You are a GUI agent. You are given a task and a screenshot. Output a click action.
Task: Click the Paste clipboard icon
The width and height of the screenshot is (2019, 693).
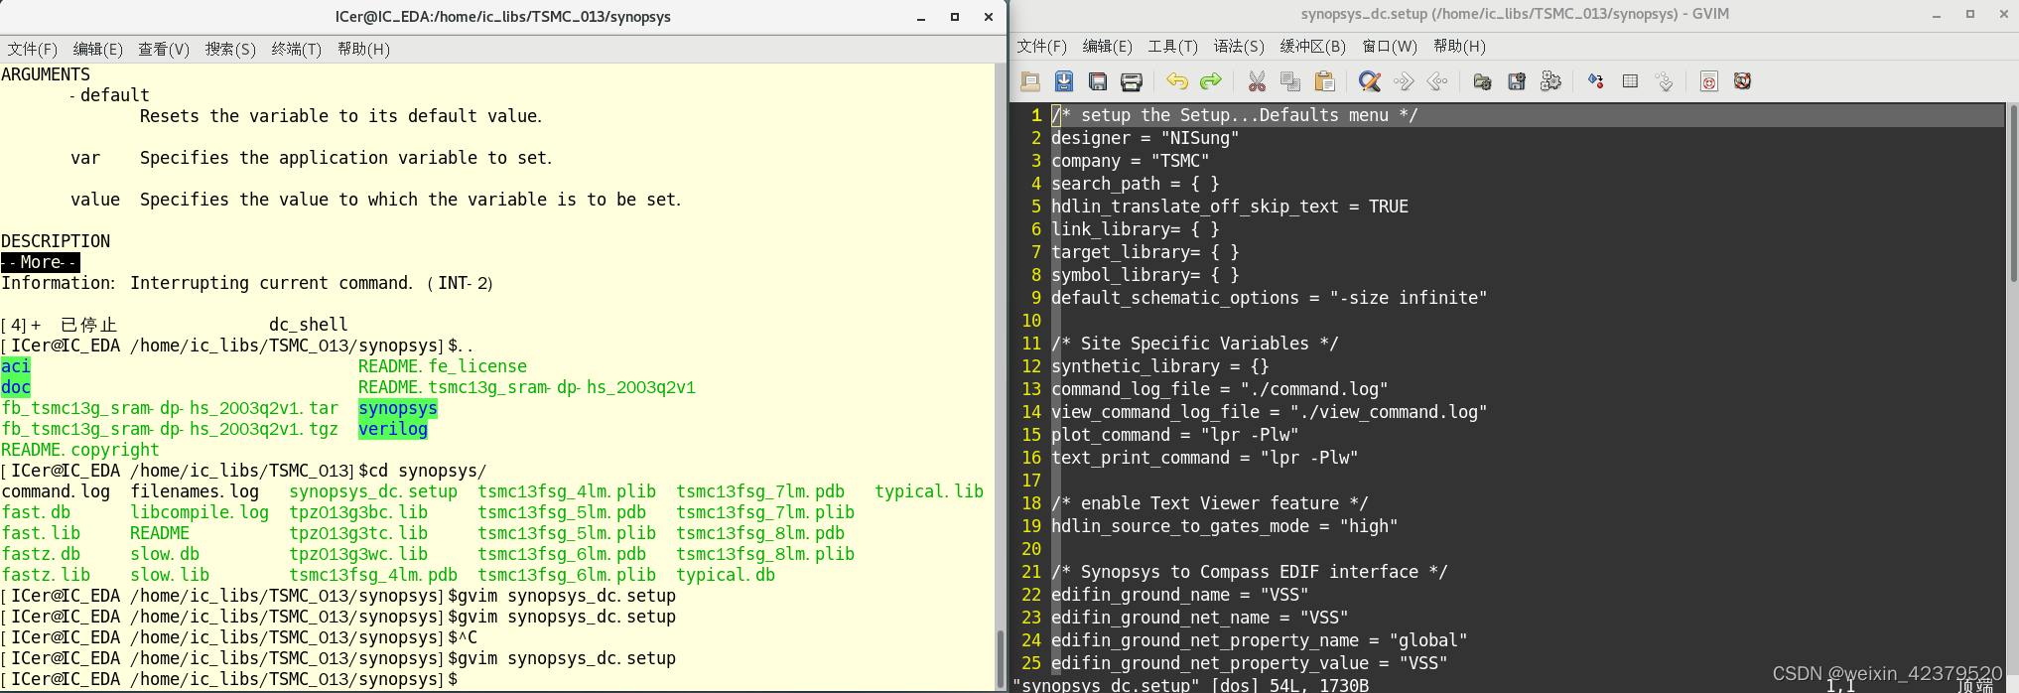pyautogui.click(x=1324, y=81)
